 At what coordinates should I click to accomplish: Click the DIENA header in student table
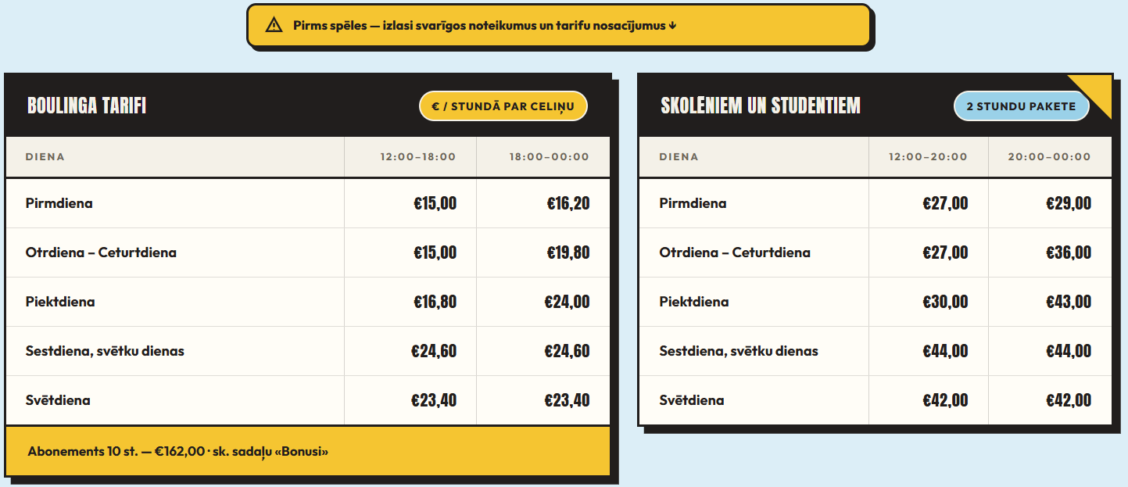coord(679,157)
